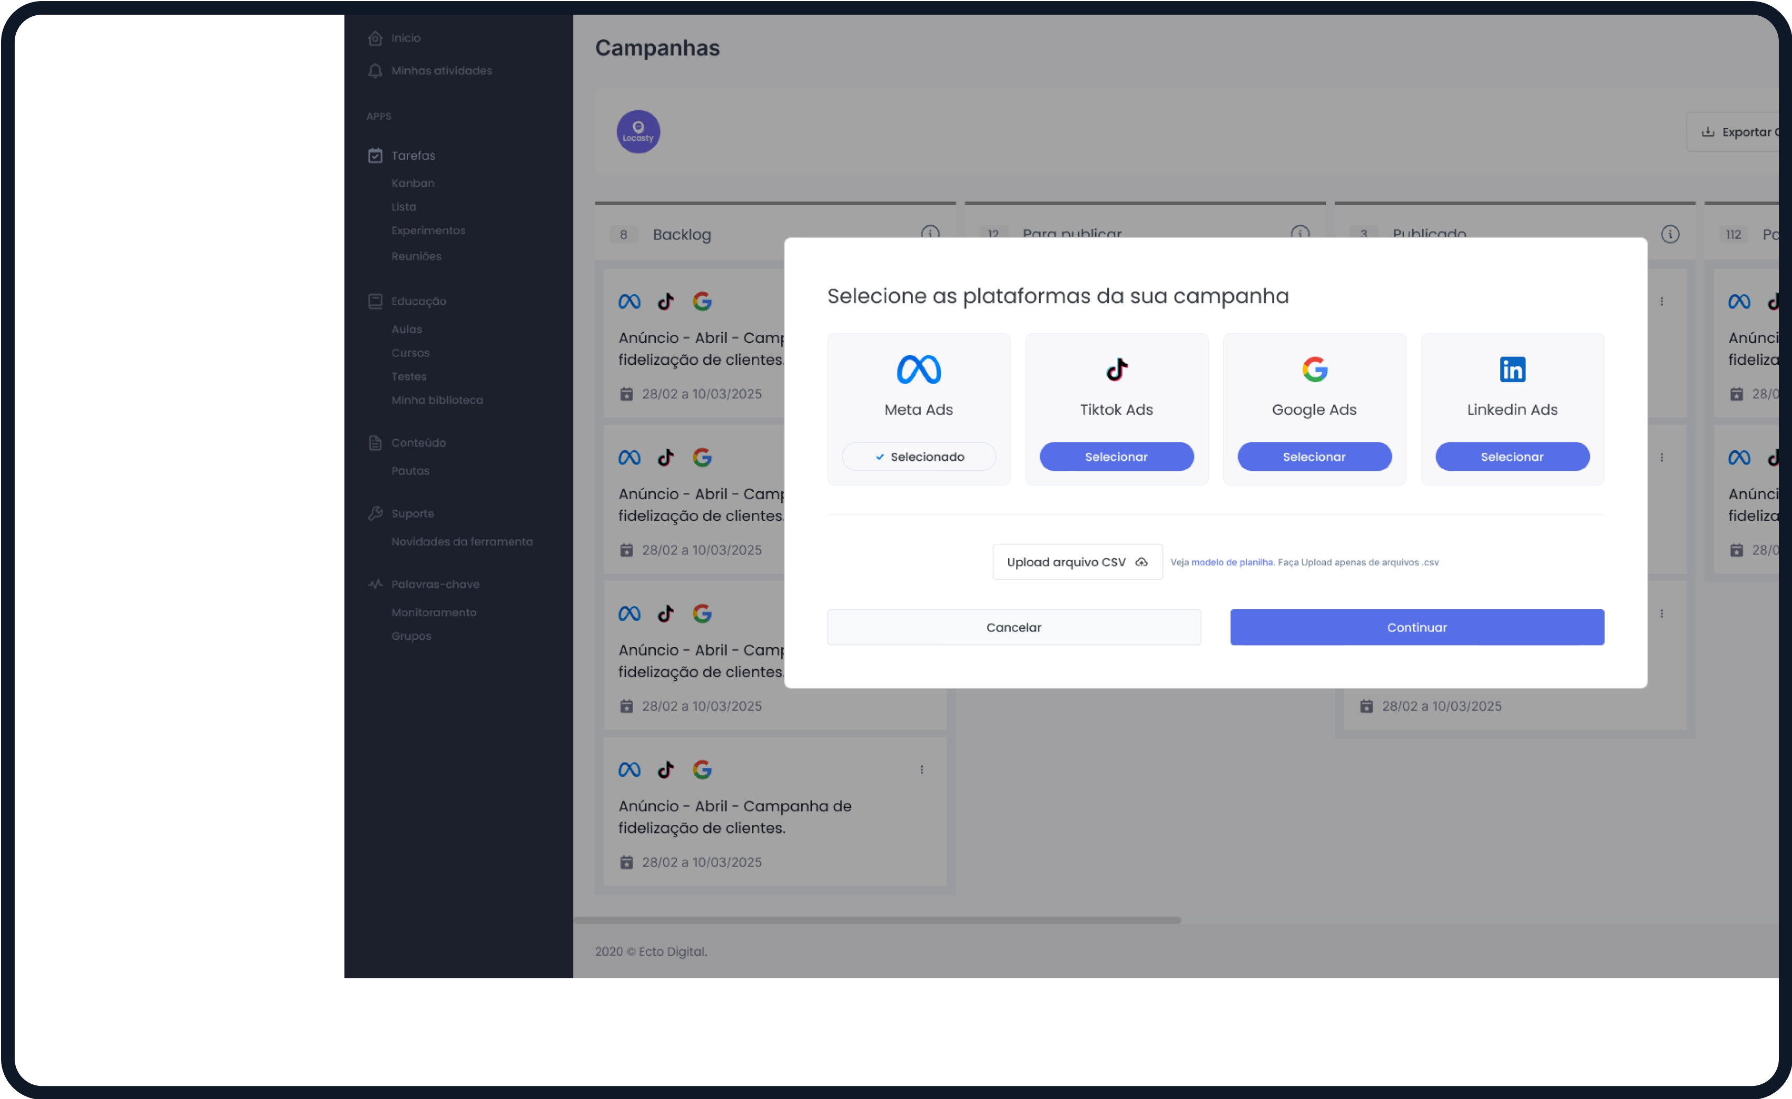Click the horizontal scrollbar below the board
The width and height of the screenshot is (1792, 1099).
876,920
